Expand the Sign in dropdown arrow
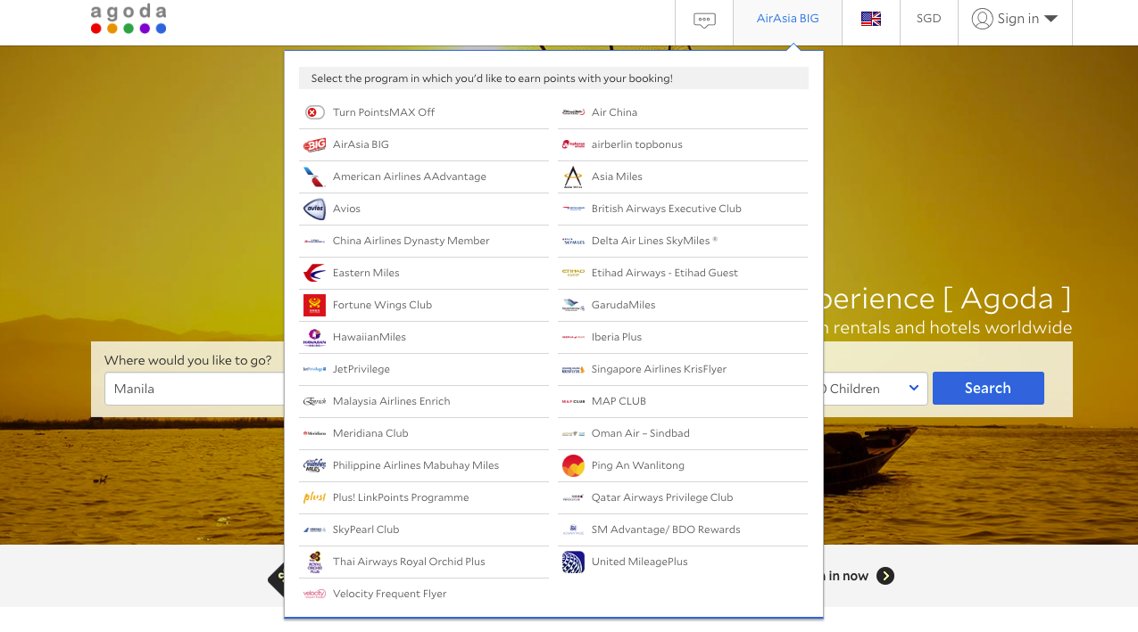Viewport: 1138px width, 632px height. coord(1051,19)
